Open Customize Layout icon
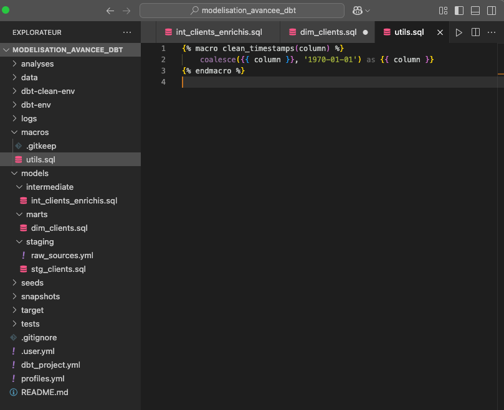The width and height of the screenshot is (504, 410). click(443, 11)
